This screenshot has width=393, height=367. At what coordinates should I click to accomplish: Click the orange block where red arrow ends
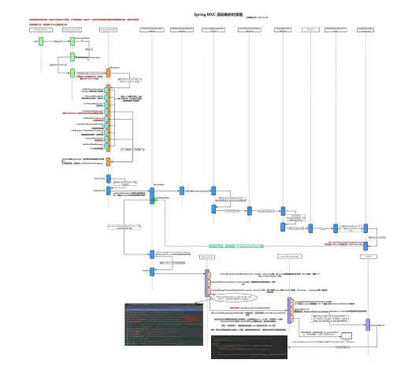tap(108, 161)
